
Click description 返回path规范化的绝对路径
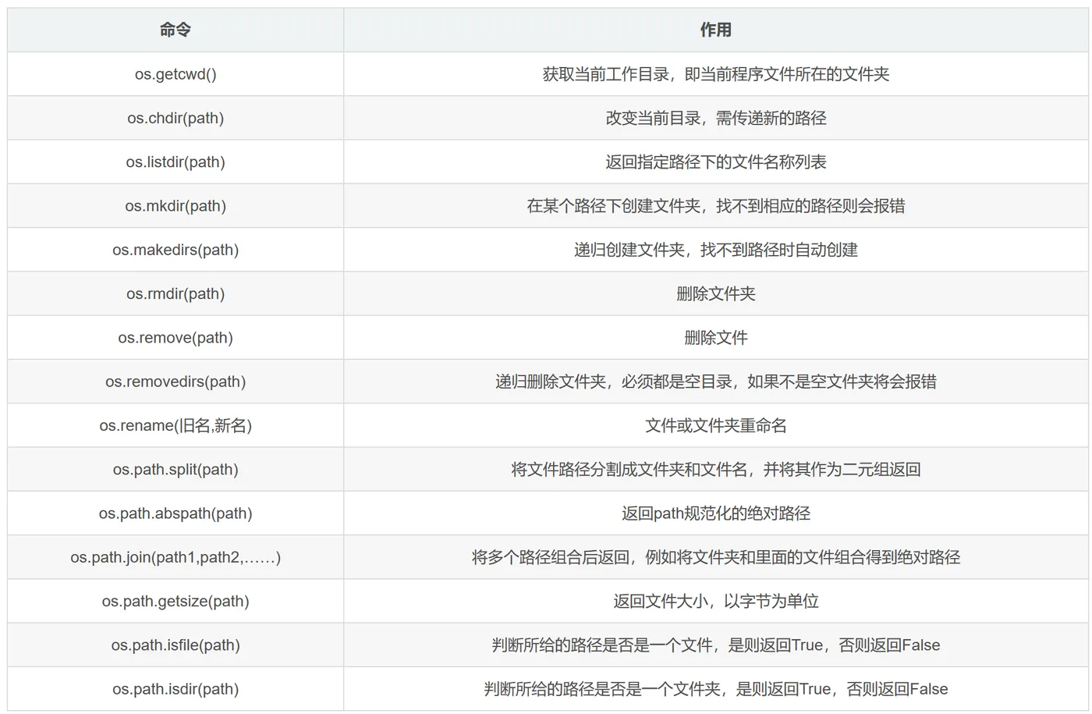(715, 513)
